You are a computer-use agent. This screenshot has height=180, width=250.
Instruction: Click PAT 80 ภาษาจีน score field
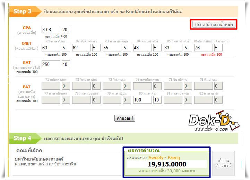click(142, 100)
